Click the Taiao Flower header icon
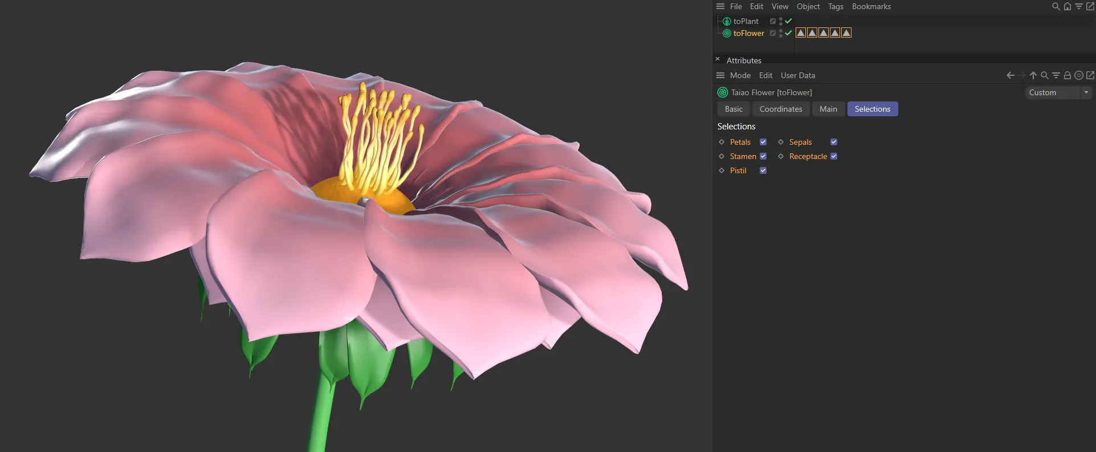Viewport: 1096px width, 452px height. click(x=723, y=92)
